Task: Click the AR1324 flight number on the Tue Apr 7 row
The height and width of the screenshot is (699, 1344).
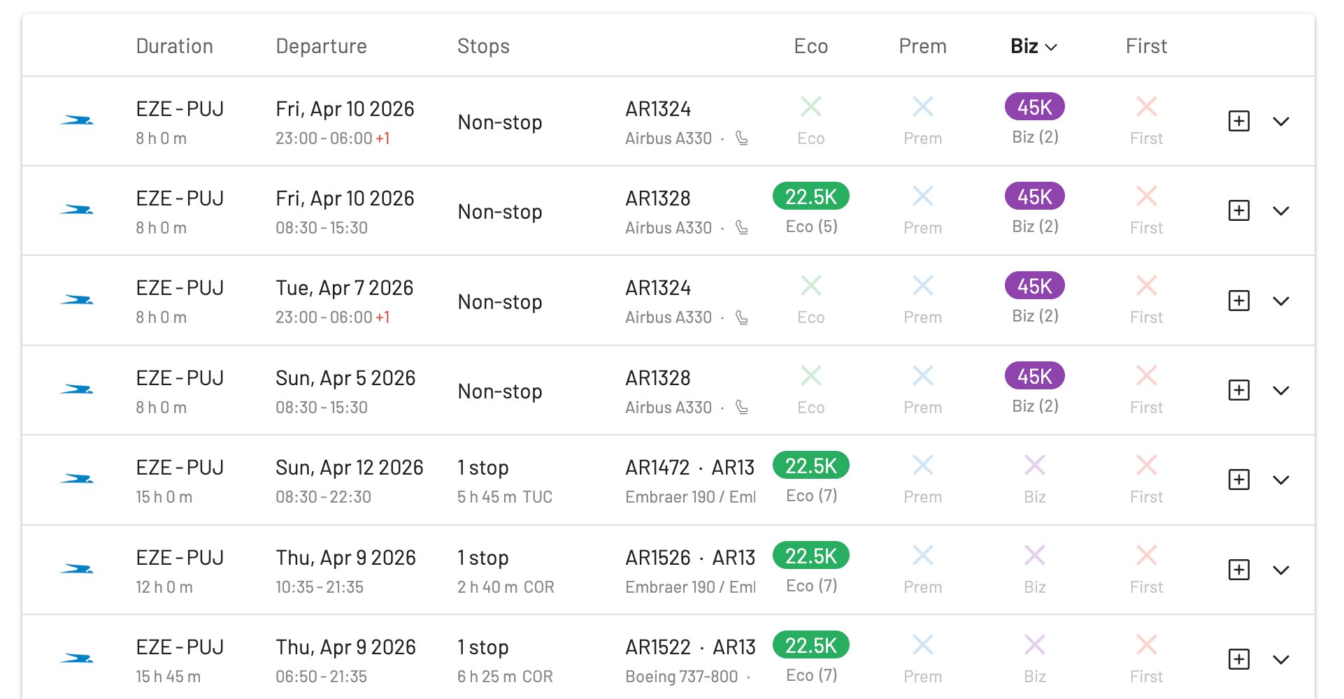Action: (x=657, y=287)
